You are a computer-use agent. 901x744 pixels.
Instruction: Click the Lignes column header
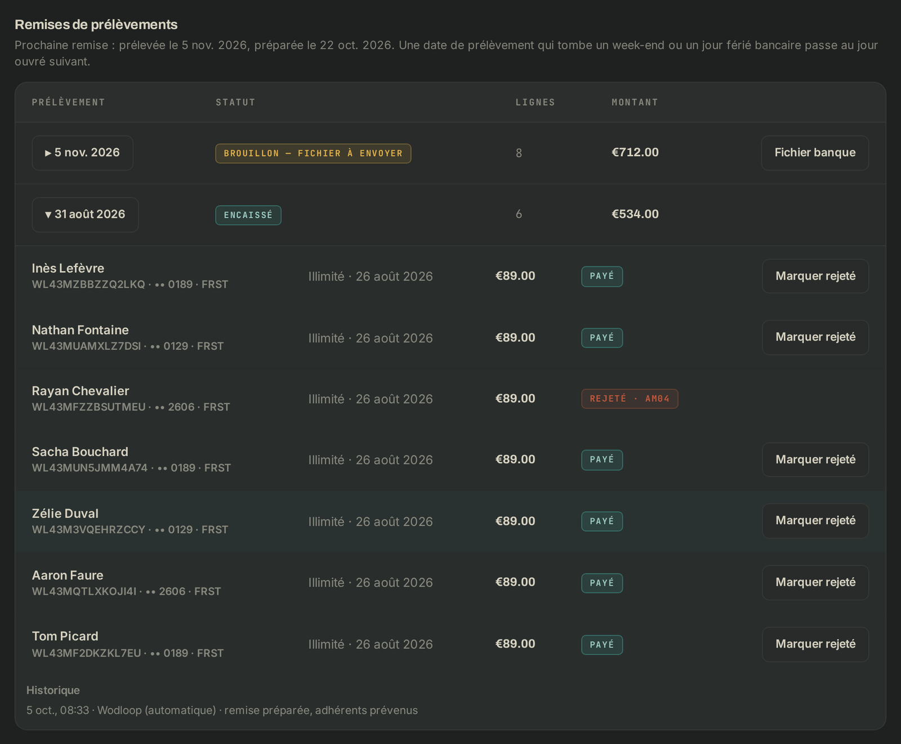pos(535,103)
